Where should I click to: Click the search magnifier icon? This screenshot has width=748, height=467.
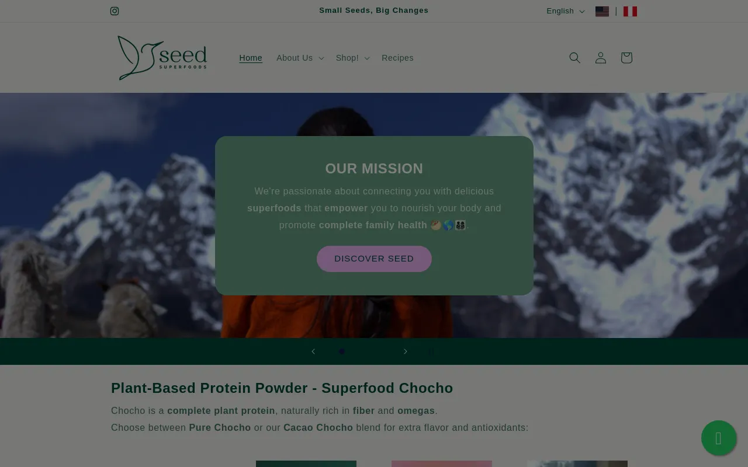(575, 58)
